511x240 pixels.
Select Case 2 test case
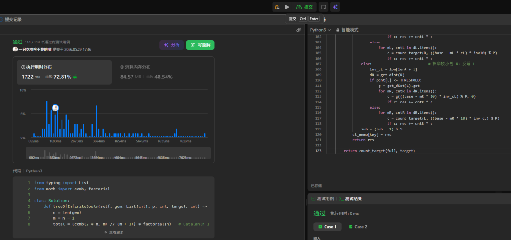pyautogui.click(x=358, y=227)
